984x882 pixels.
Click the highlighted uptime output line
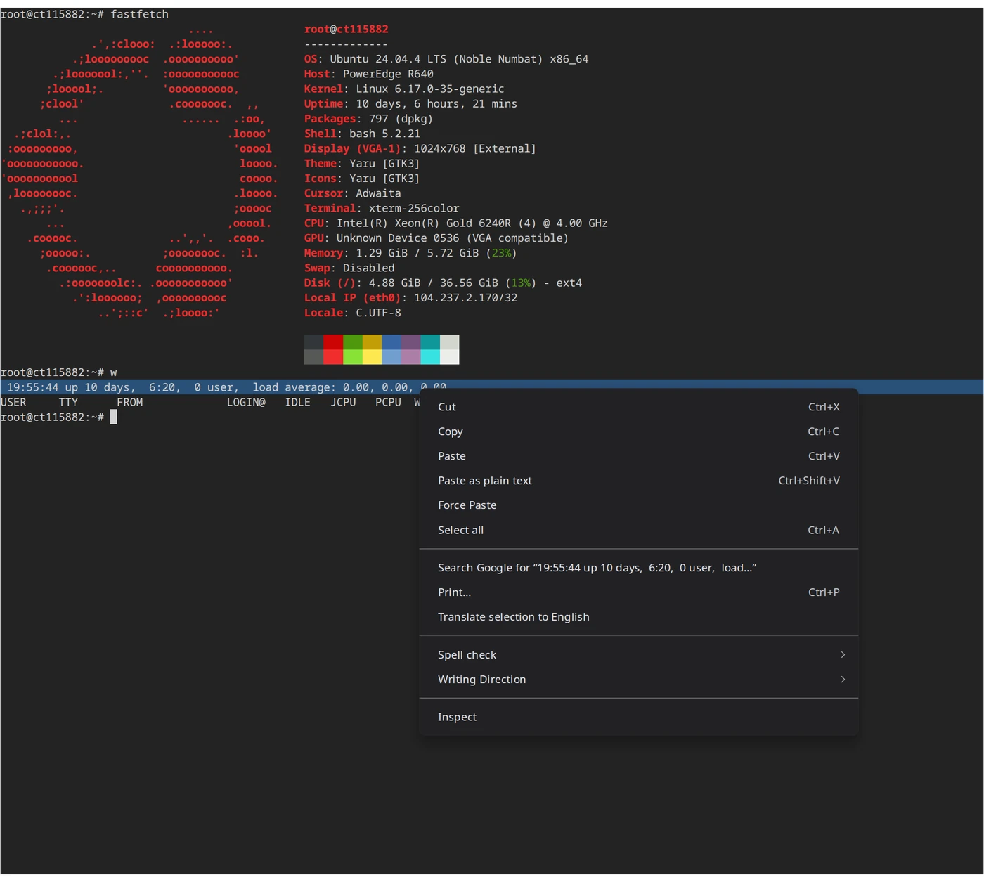click(x=492, y=387)
